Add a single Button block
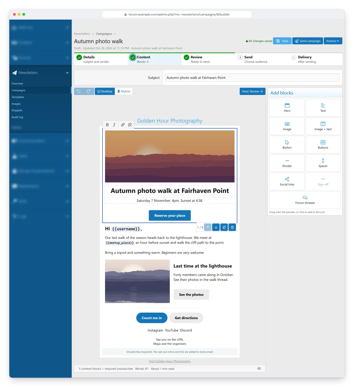The height and width of the screenshot is (387, 354). pyautogui.click(x=287, y=145)
